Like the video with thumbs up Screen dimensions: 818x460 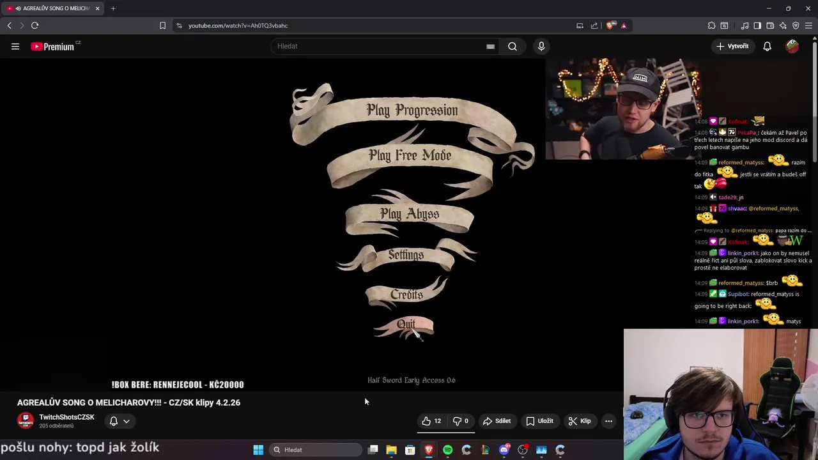(431, 421)
